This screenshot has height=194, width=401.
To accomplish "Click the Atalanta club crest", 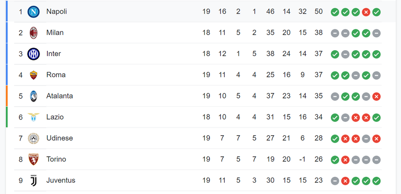I will click(x=34, y=96).
